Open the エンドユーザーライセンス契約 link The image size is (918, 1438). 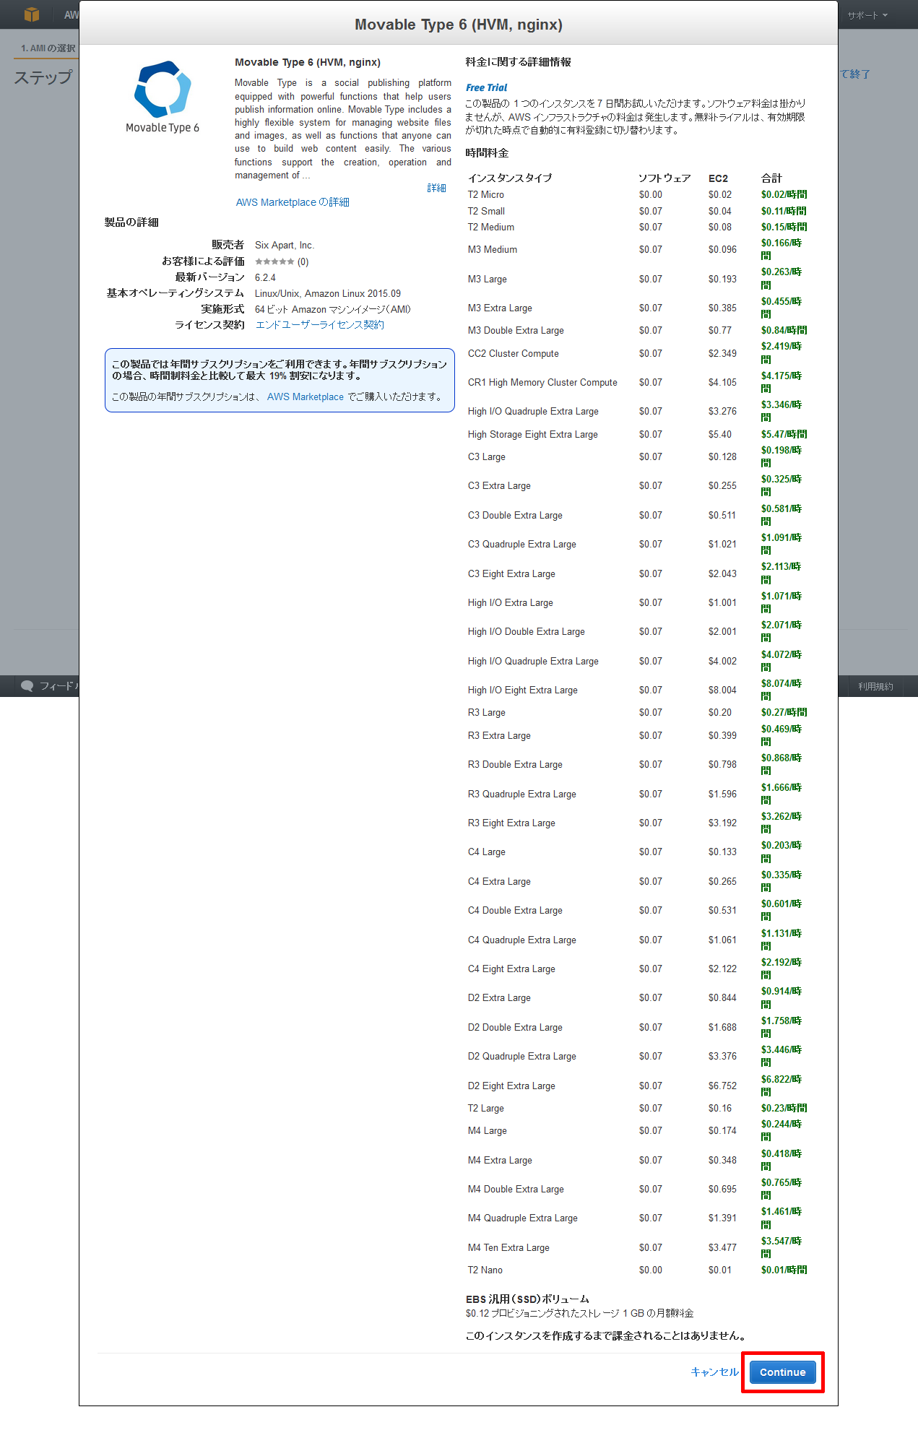pos(320,325)
